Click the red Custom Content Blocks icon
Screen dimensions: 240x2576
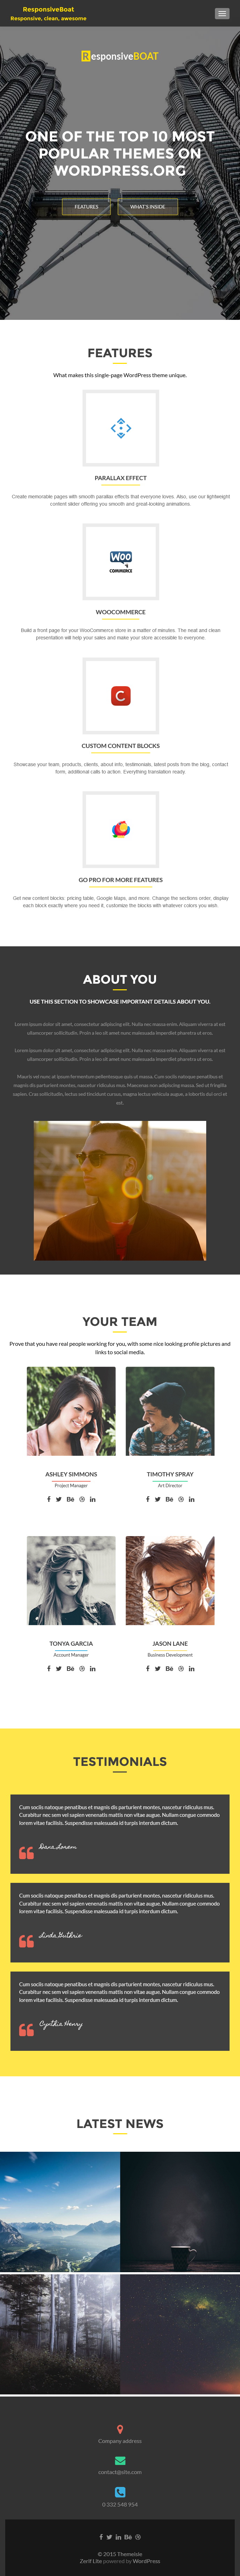121,695
